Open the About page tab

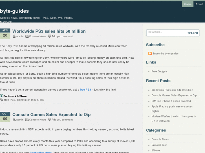(199, 4)
